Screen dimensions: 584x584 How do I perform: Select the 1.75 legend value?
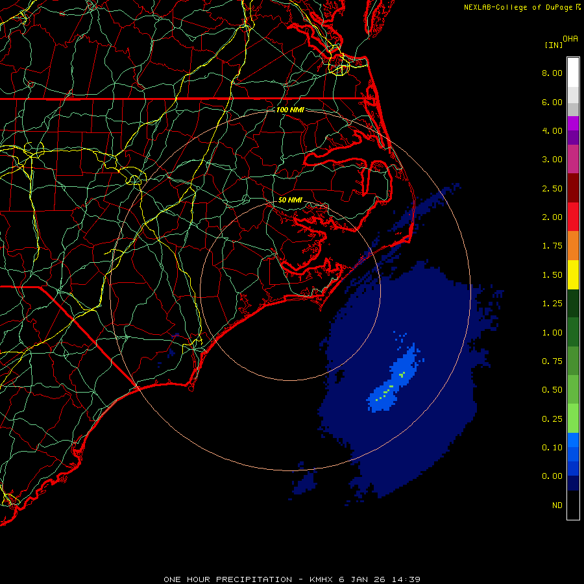coord(552,246)
